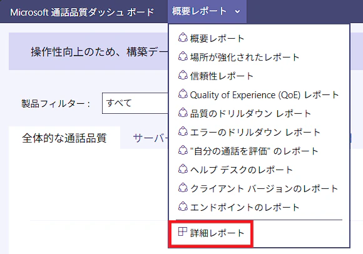Click Microsoft 通話品質ダッシュ ボード title
This screenshot has width=363, height=254.
click(82, 12)
